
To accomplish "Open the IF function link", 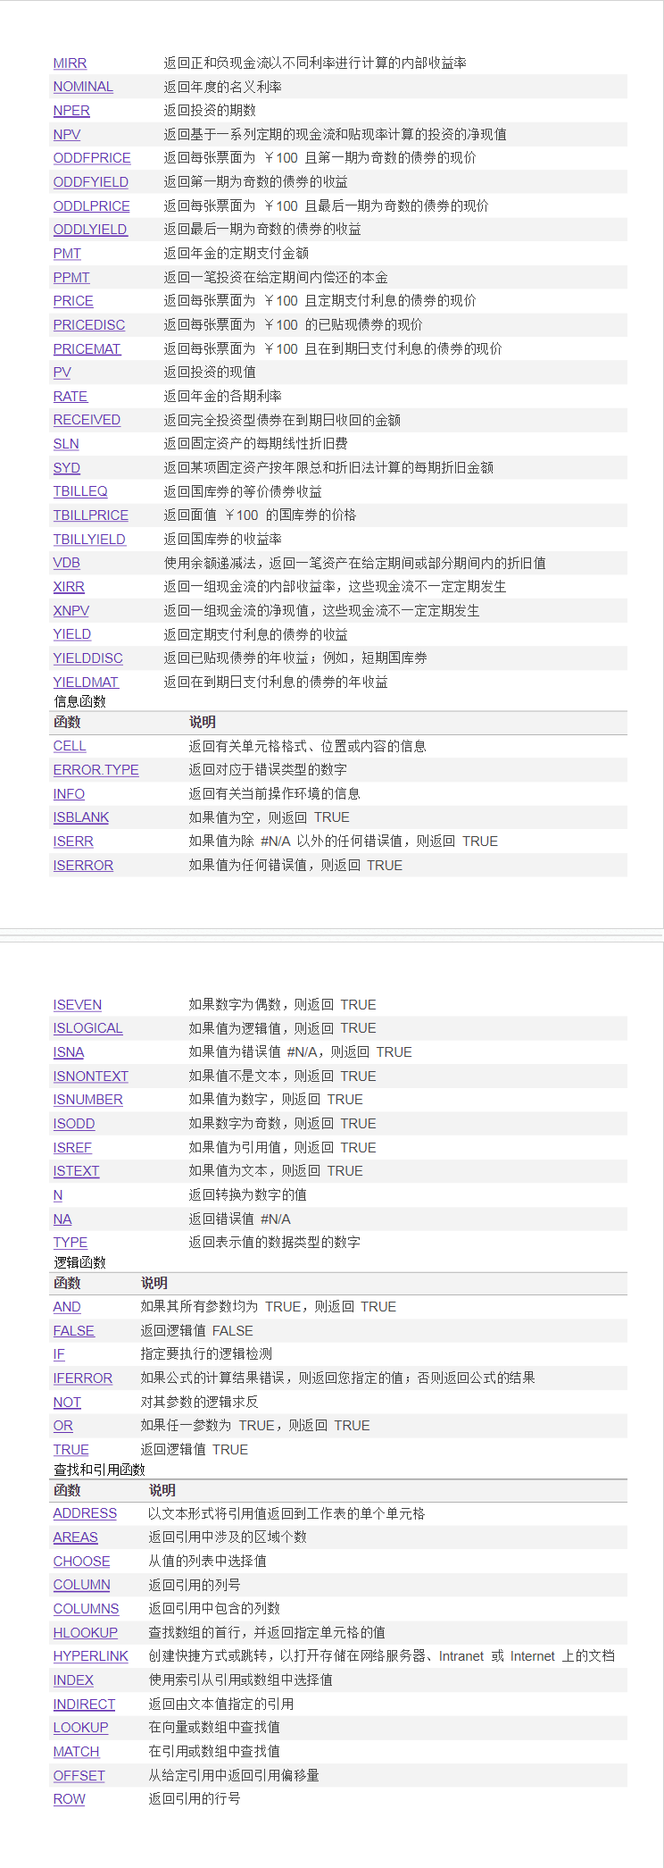I will (x=59, y=1354).
